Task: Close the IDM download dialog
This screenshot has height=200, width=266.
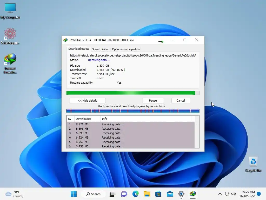Action: (x=197, y=40)
